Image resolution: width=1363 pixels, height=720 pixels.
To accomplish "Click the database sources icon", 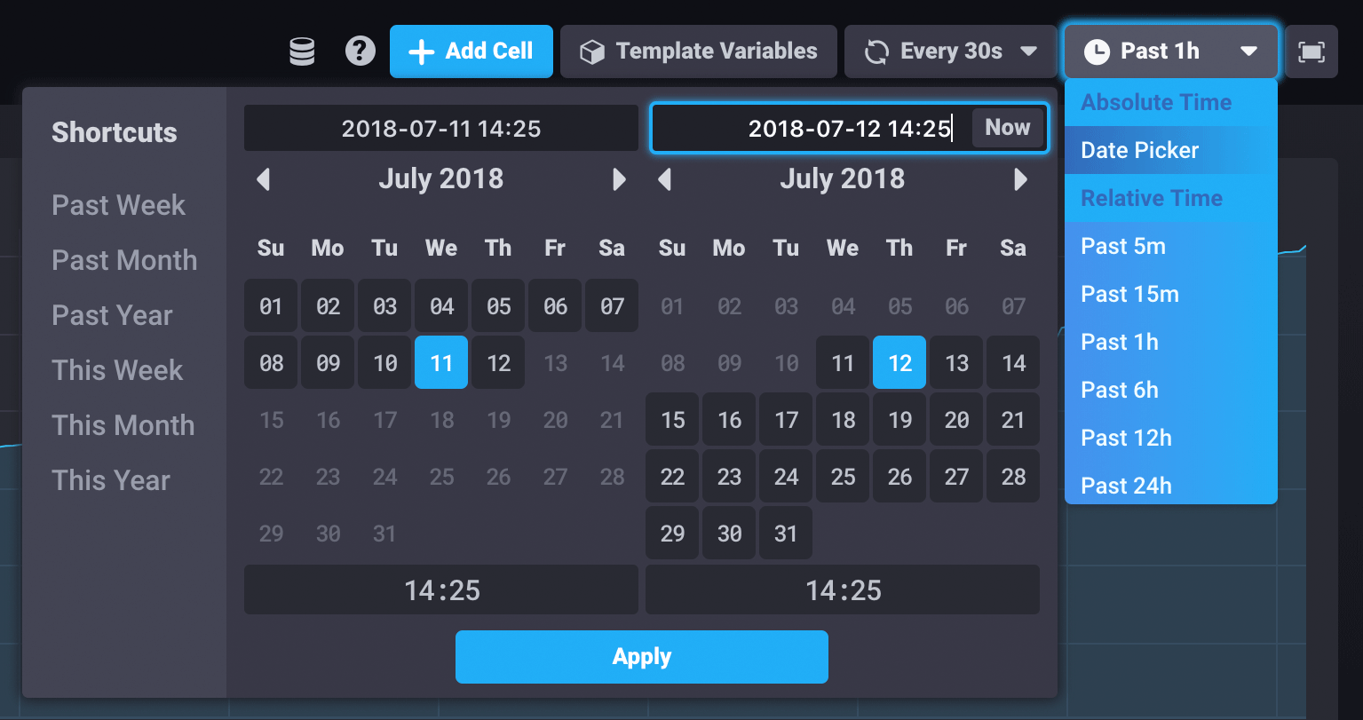I will [x=302, y=51].
